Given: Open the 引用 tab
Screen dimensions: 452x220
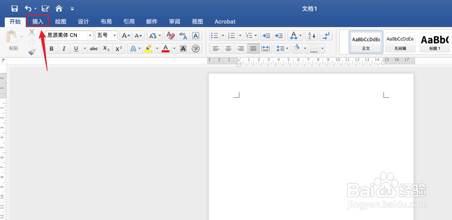Looking at the screenshot, I should click(x=129, y=22).
